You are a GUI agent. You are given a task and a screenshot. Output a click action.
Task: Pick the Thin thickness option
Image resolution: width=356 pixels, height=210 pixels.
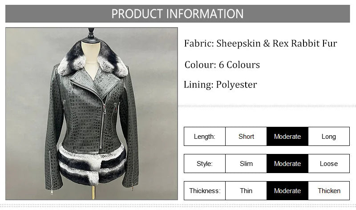(246, 191)
